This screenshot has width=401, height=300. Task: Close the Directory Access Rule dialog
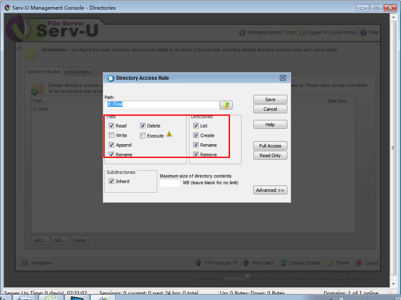click(x=283, y=78)
